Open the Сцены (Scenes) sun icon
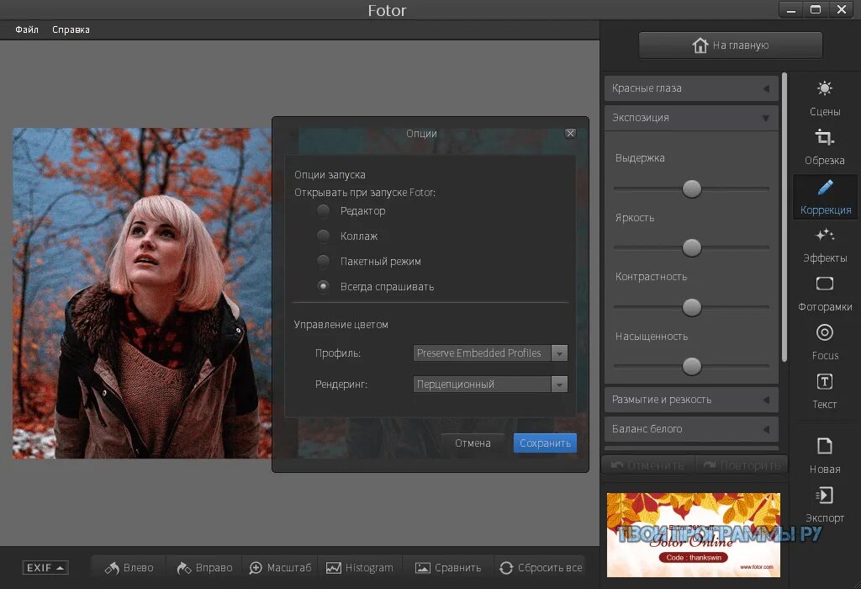 pos(824,88)
